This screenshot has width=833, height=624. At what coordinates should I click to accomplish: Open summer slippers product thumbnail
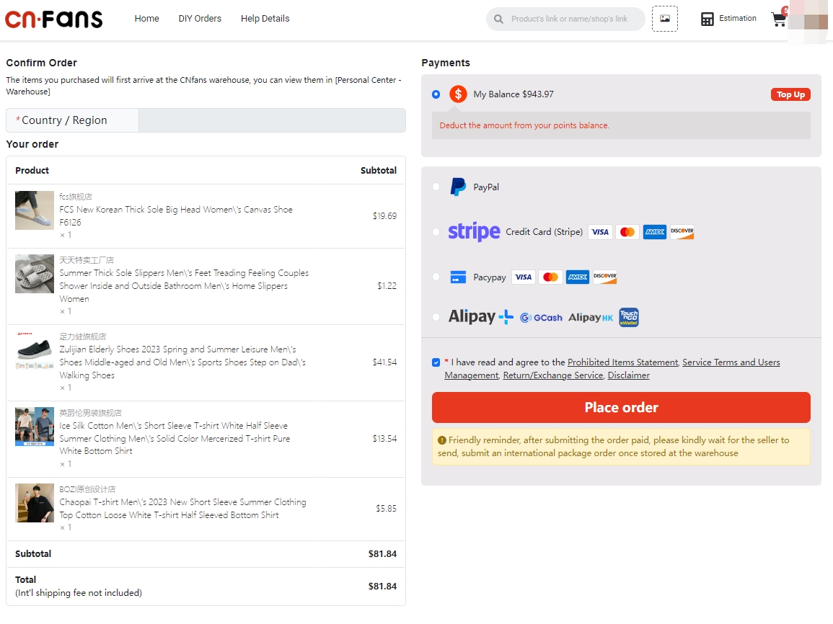click(35, 274)
